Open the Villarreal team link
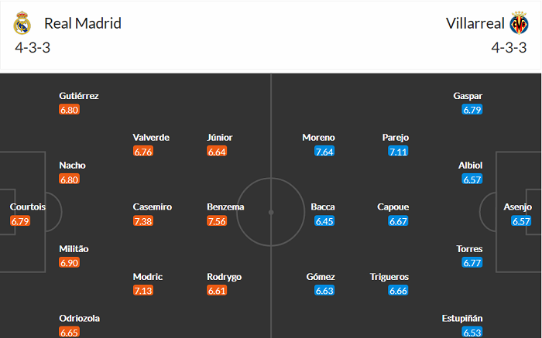This screenshot has height=338, width=542. 475,23
